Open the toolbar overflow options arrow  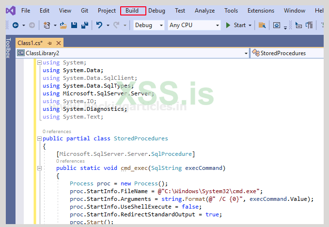click(285, 28)
